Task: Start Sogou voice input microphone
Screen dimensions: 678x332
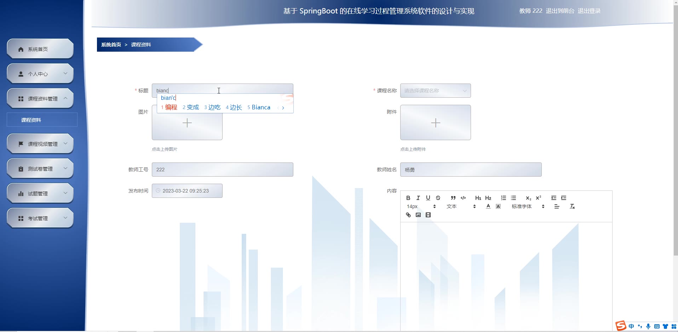Action: 648,326
